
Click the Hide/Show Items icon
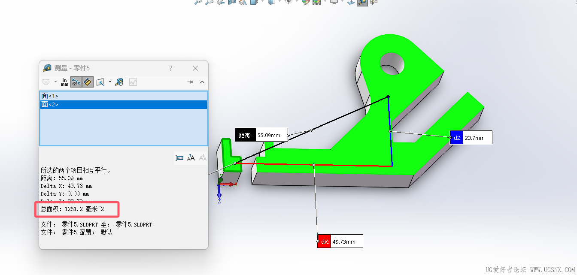click(x=288, y=2)
